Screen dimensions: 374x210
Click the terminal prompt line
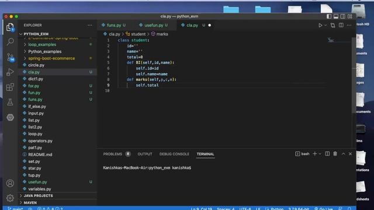tap(147, 168)
